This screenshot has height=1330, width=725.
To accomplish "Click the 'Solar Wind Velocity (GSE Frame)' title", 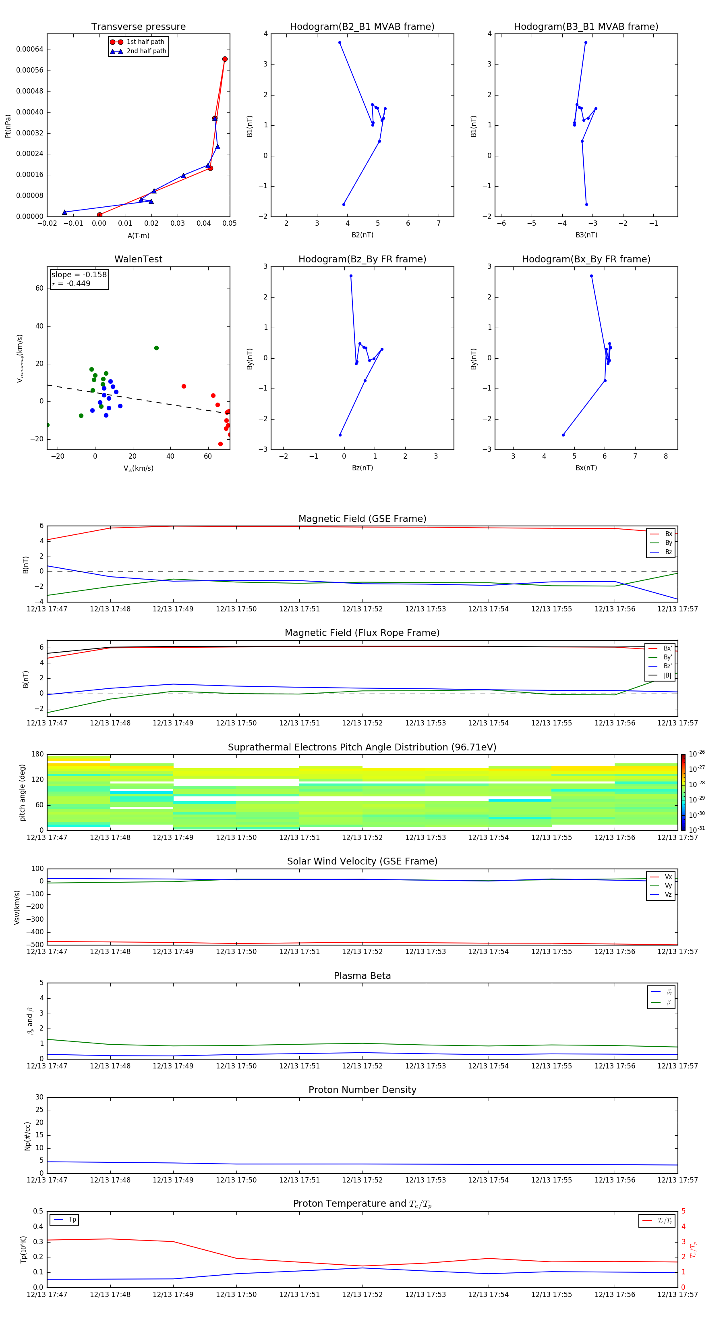I will pos(362,861).
